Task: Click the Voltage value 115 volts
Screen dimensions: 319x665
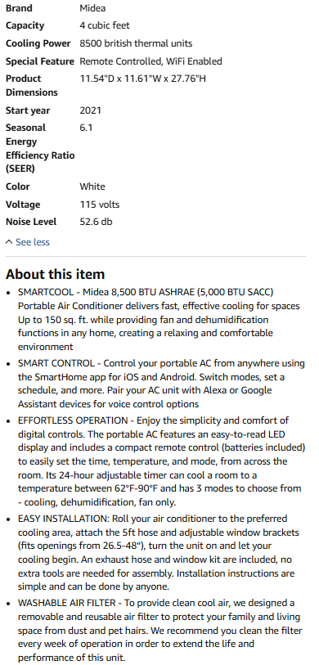Action: (x=100, y=204)
